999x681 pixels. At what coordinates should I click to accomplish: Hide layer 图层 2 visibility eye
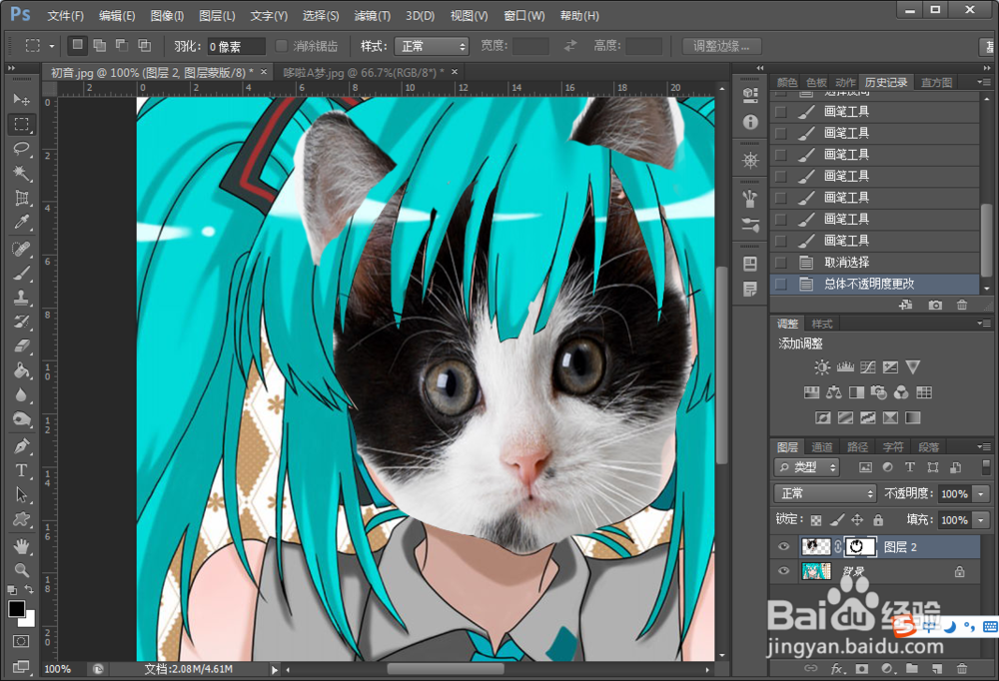(783, 546)
